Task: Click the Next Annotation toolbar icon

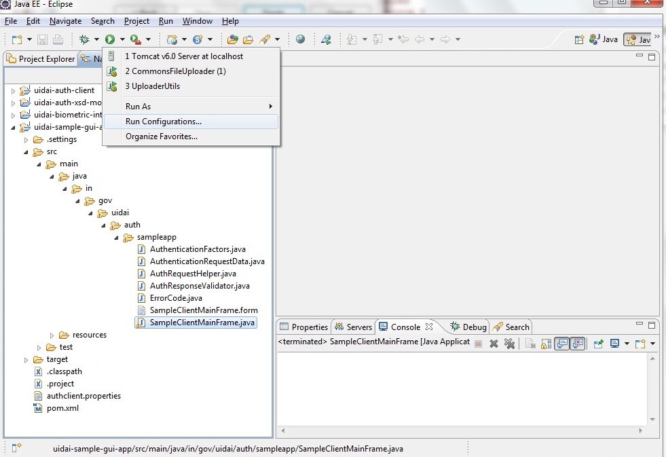Action: [352, 39]
